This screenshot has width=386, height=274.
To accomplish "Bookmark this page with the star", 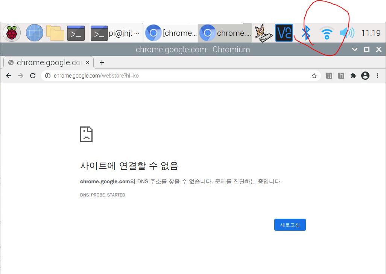I will click(314, 76).
